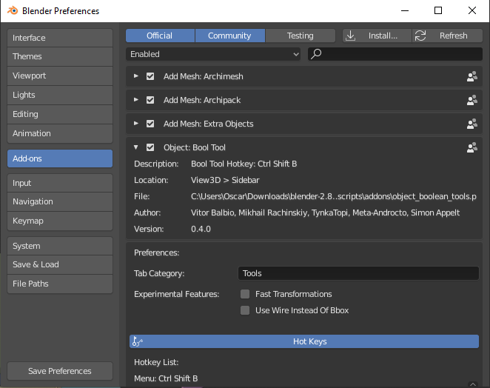Go to Animation preferences
Image resolution: width=490 pixels, height=388 pixels.
[60, 133]
